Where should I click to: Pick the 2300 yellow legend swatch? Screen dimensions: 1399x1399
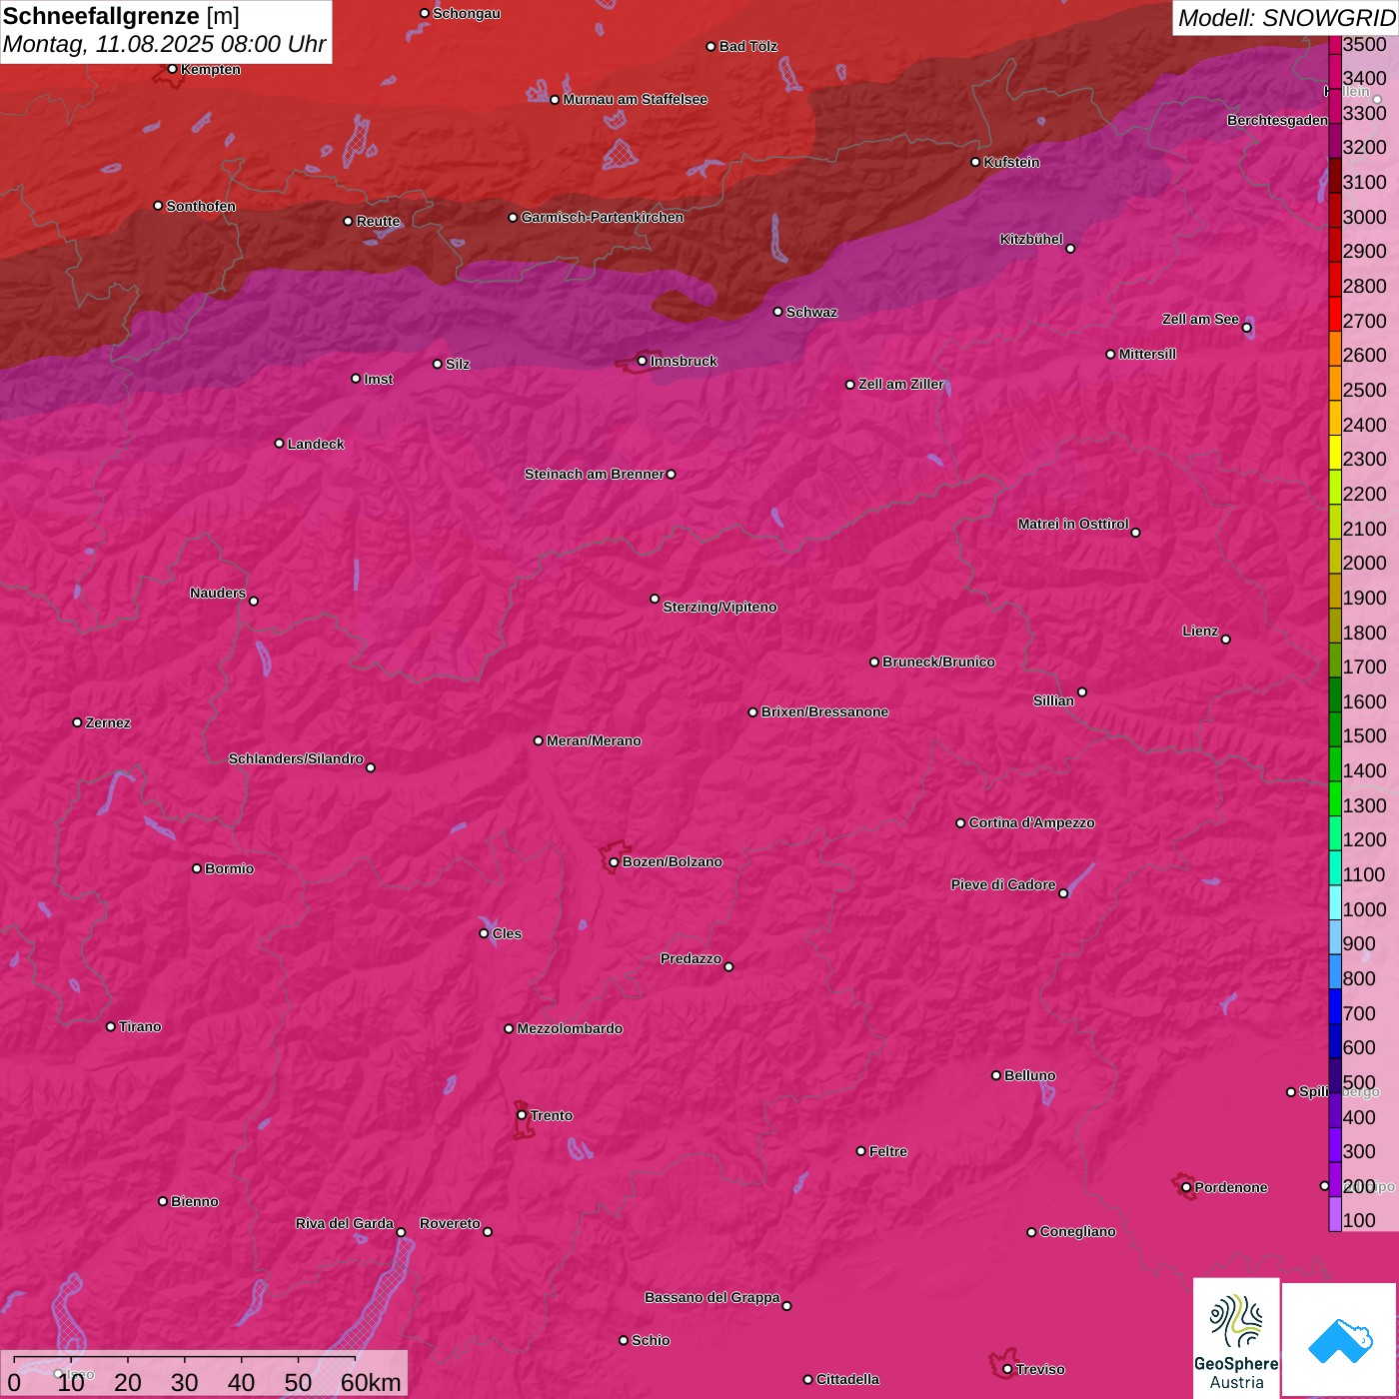click(1335, 453)
